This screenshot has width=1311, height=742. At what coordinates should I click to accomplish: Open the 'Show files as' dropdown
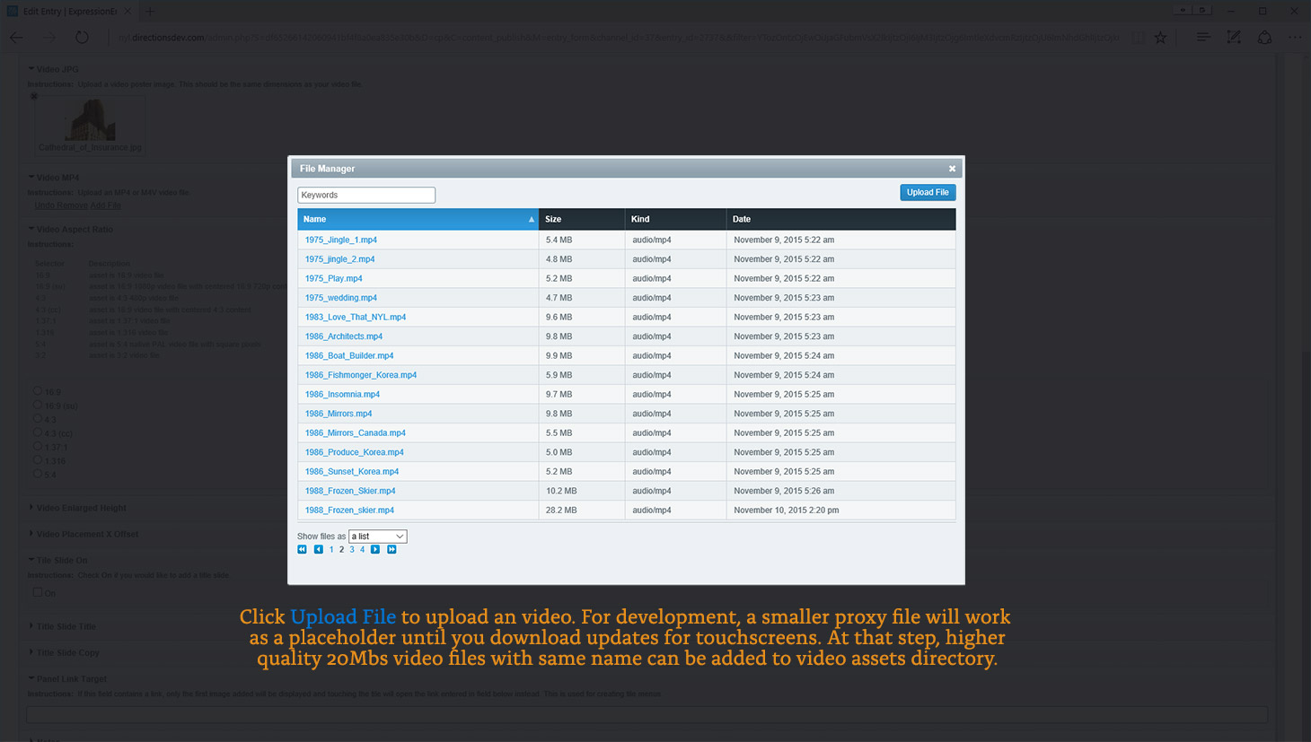pyautogui.click(x=377, y=537)
